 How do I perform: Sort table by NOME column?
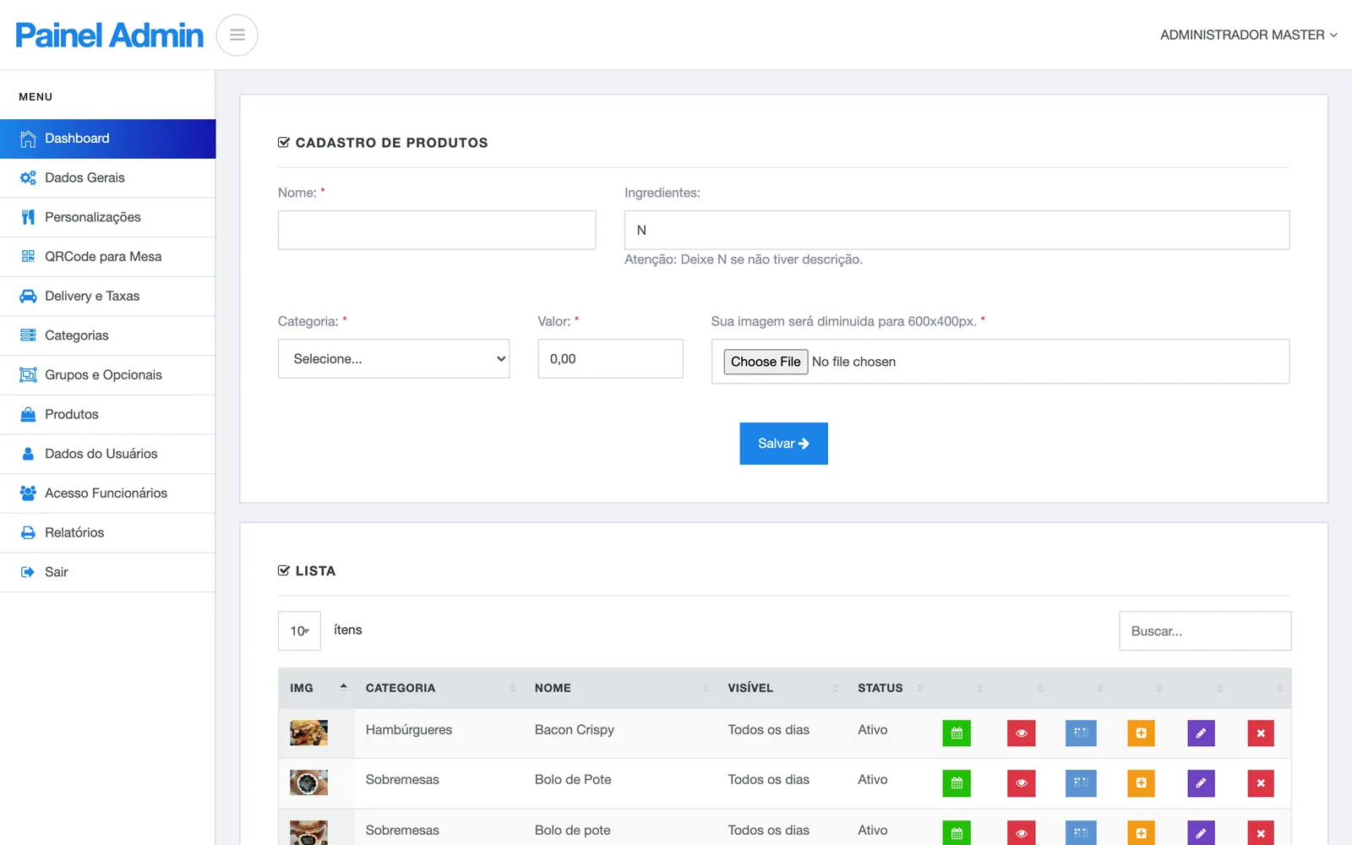(621, 688)
